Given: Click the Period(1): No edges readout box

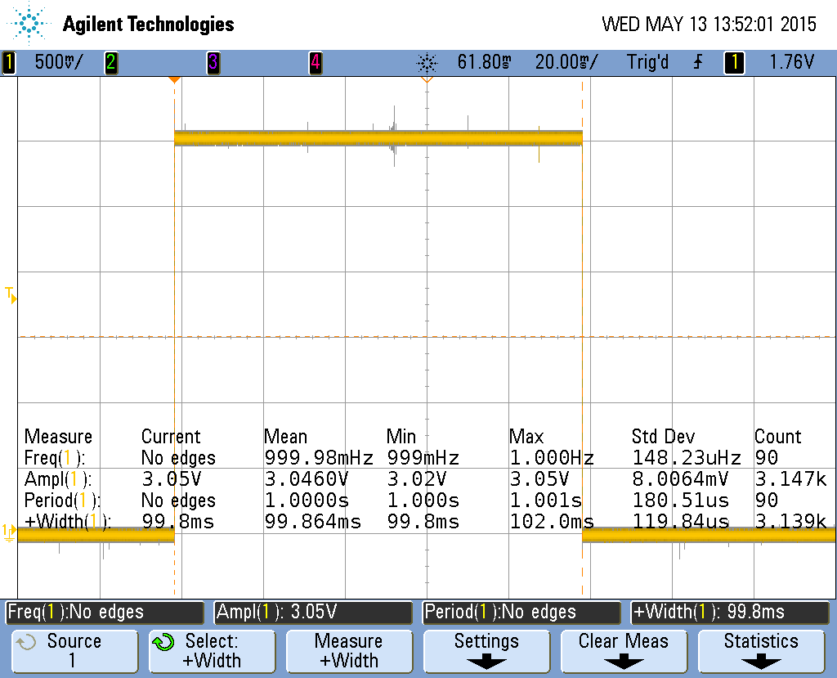Looking at the screenshot, I should 521,613.
